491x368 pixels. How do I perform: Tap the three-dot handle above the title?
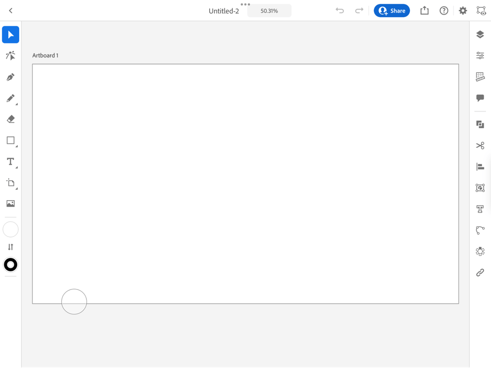point(245,4)
